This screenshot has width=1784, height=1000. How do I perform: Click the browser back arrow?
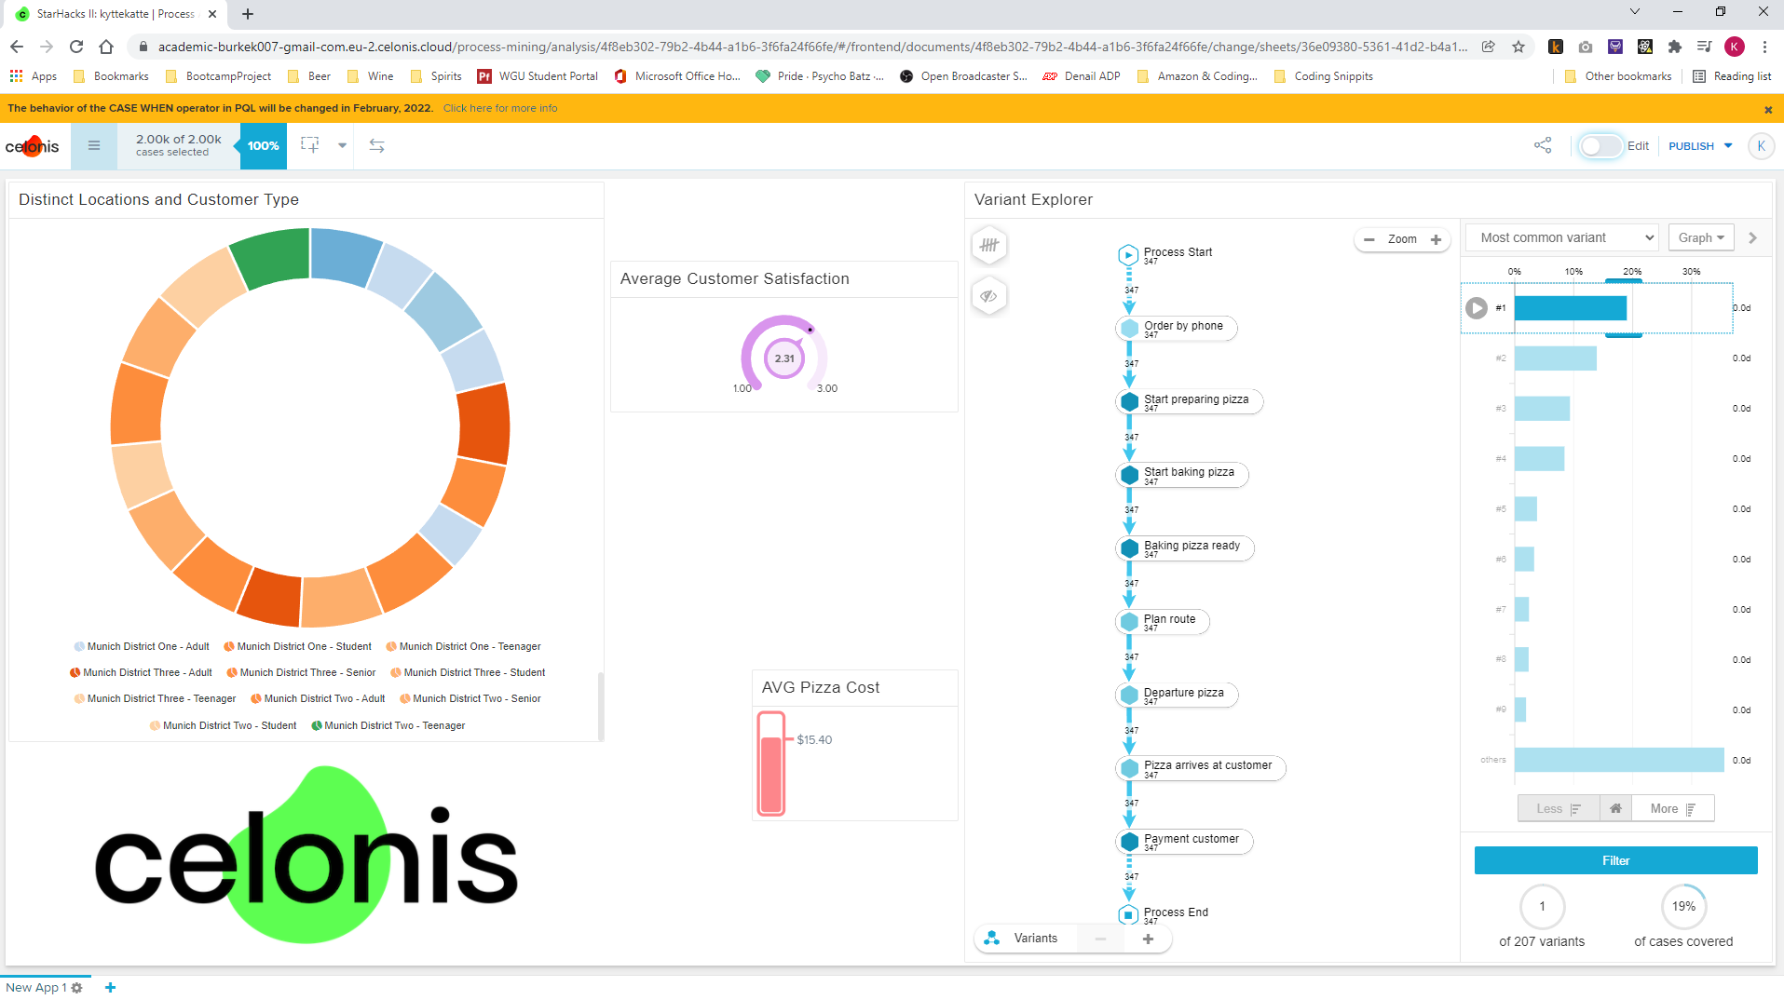click(x=17, y=47)
